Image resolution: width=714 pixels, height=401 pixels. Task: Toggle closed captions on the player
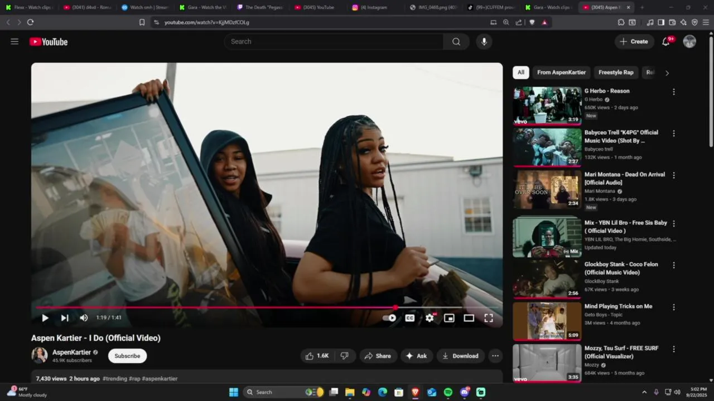click(410, 318)
